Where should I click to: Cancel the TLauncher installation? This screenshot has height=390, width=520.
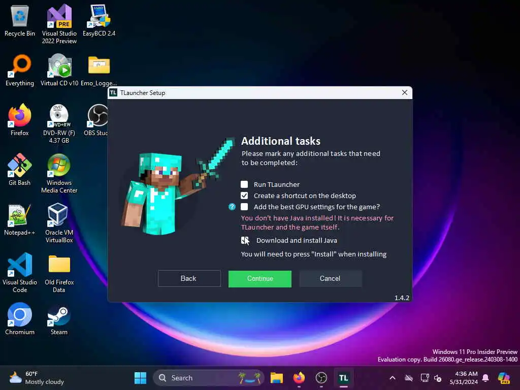pyautogui.click(x=330, y=279)
